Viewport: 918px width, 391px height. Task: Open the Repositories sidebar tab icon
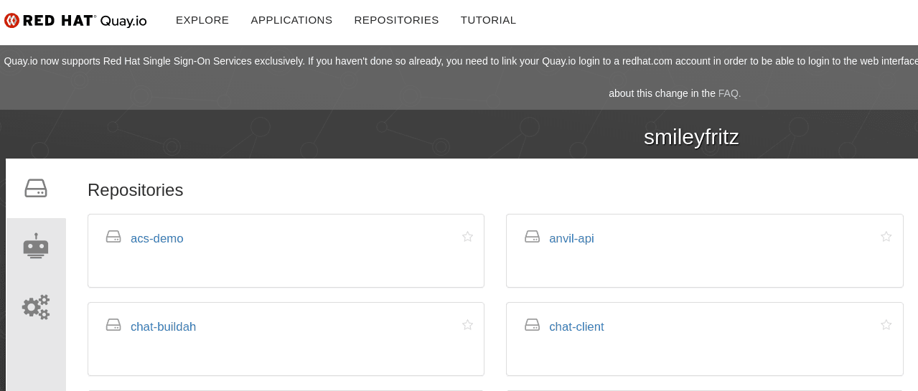pyautogui.click(x=36, y=188)
